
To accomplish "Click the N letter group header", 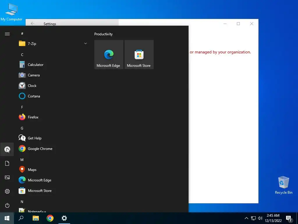I will [x=22, y=202].
